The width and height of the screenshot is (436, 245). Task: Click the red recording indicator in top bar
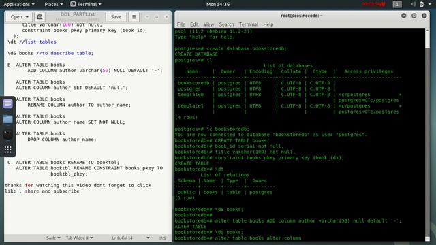373,4
